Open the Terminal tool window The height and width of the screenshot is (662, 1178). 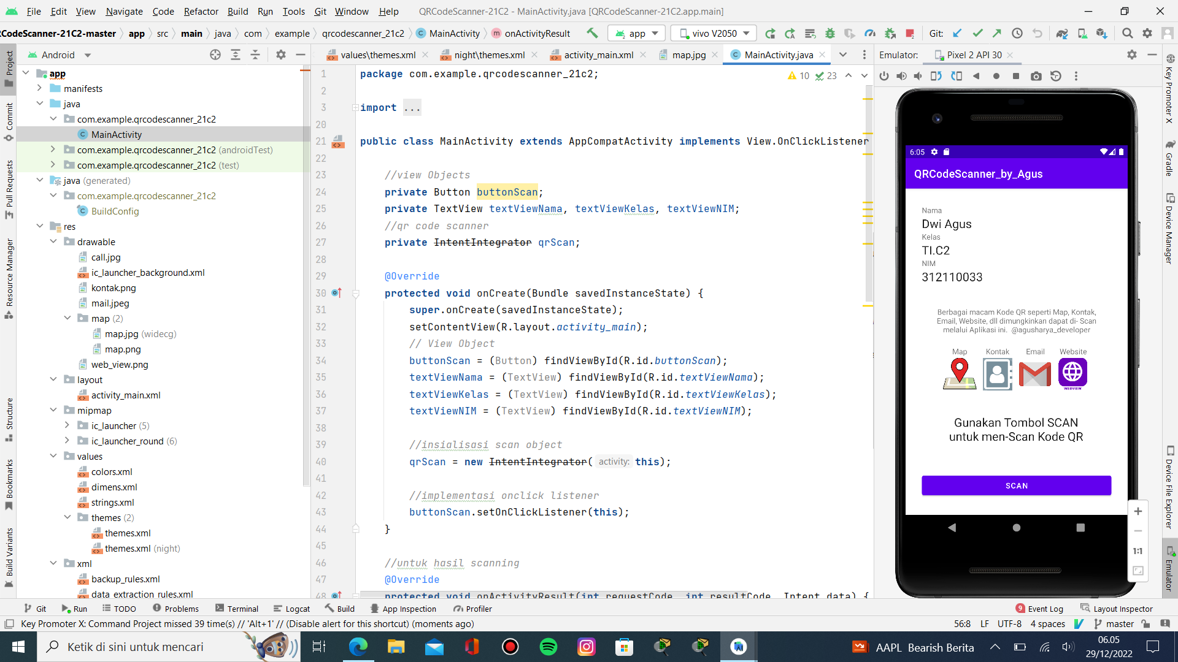pyautogui.click(x=237, y=609)
